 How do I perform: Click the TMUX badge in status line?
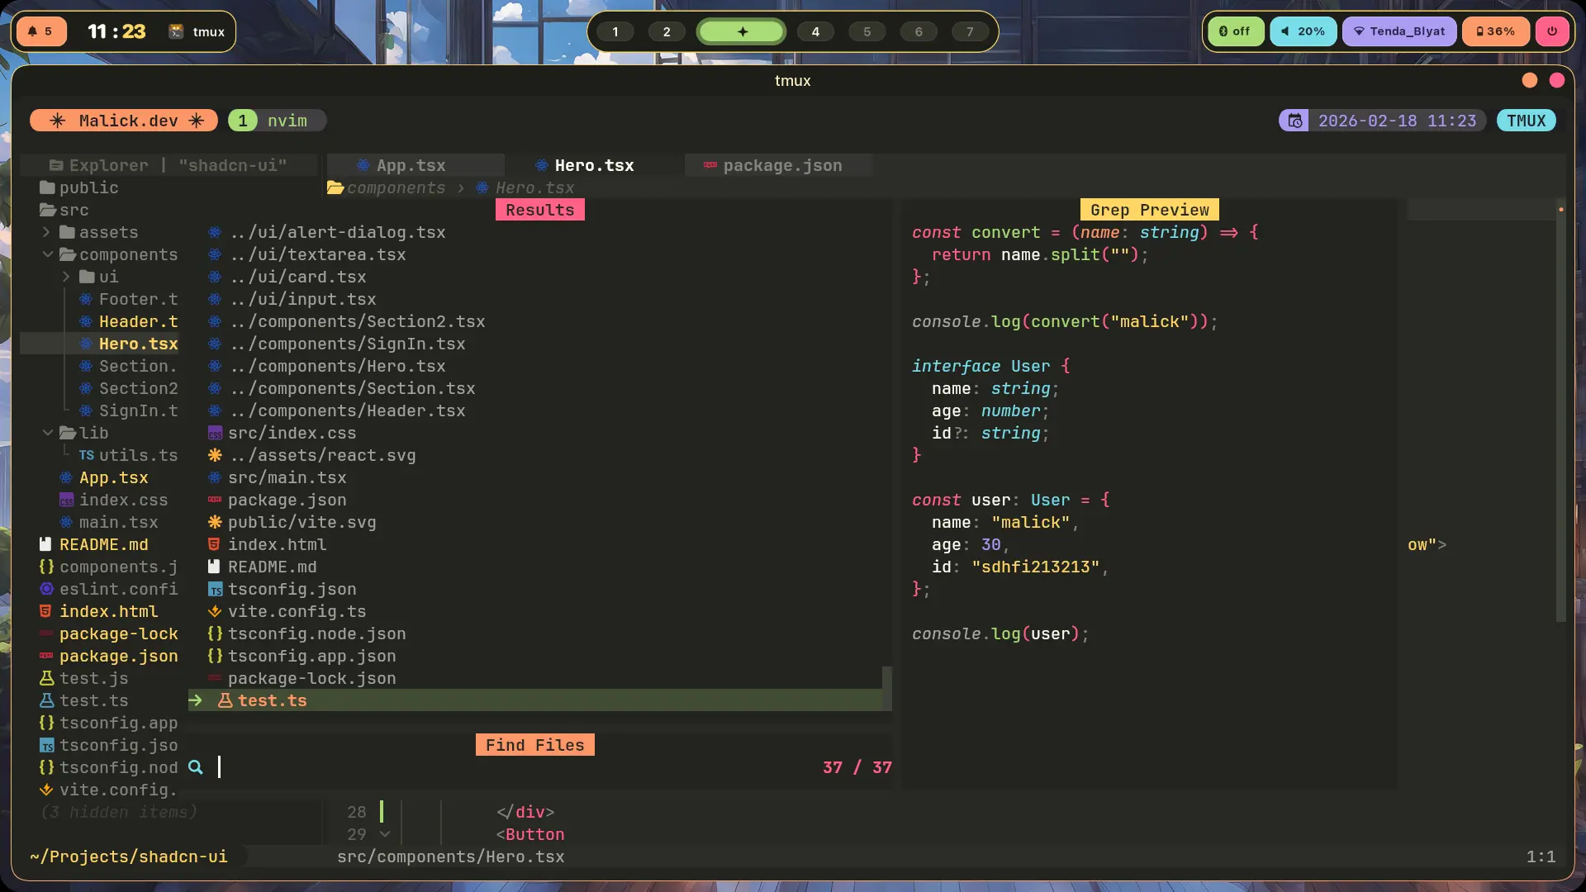(x=1527, y=121)
